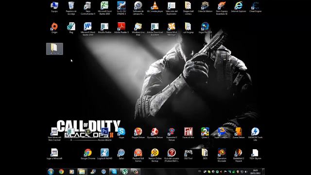Screen dimensions: 311x175
Task: Open the ISOS folder
Action: (205, 154)
